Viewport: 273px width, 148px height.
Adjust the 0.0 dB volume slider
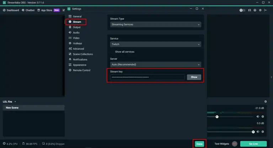[253, 132]
